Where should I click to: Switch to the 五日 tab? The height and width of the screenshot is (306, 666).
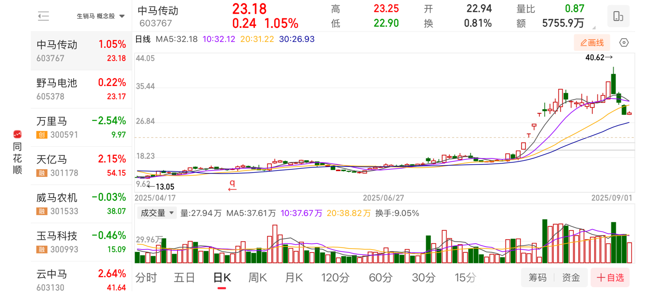point(184,278)
